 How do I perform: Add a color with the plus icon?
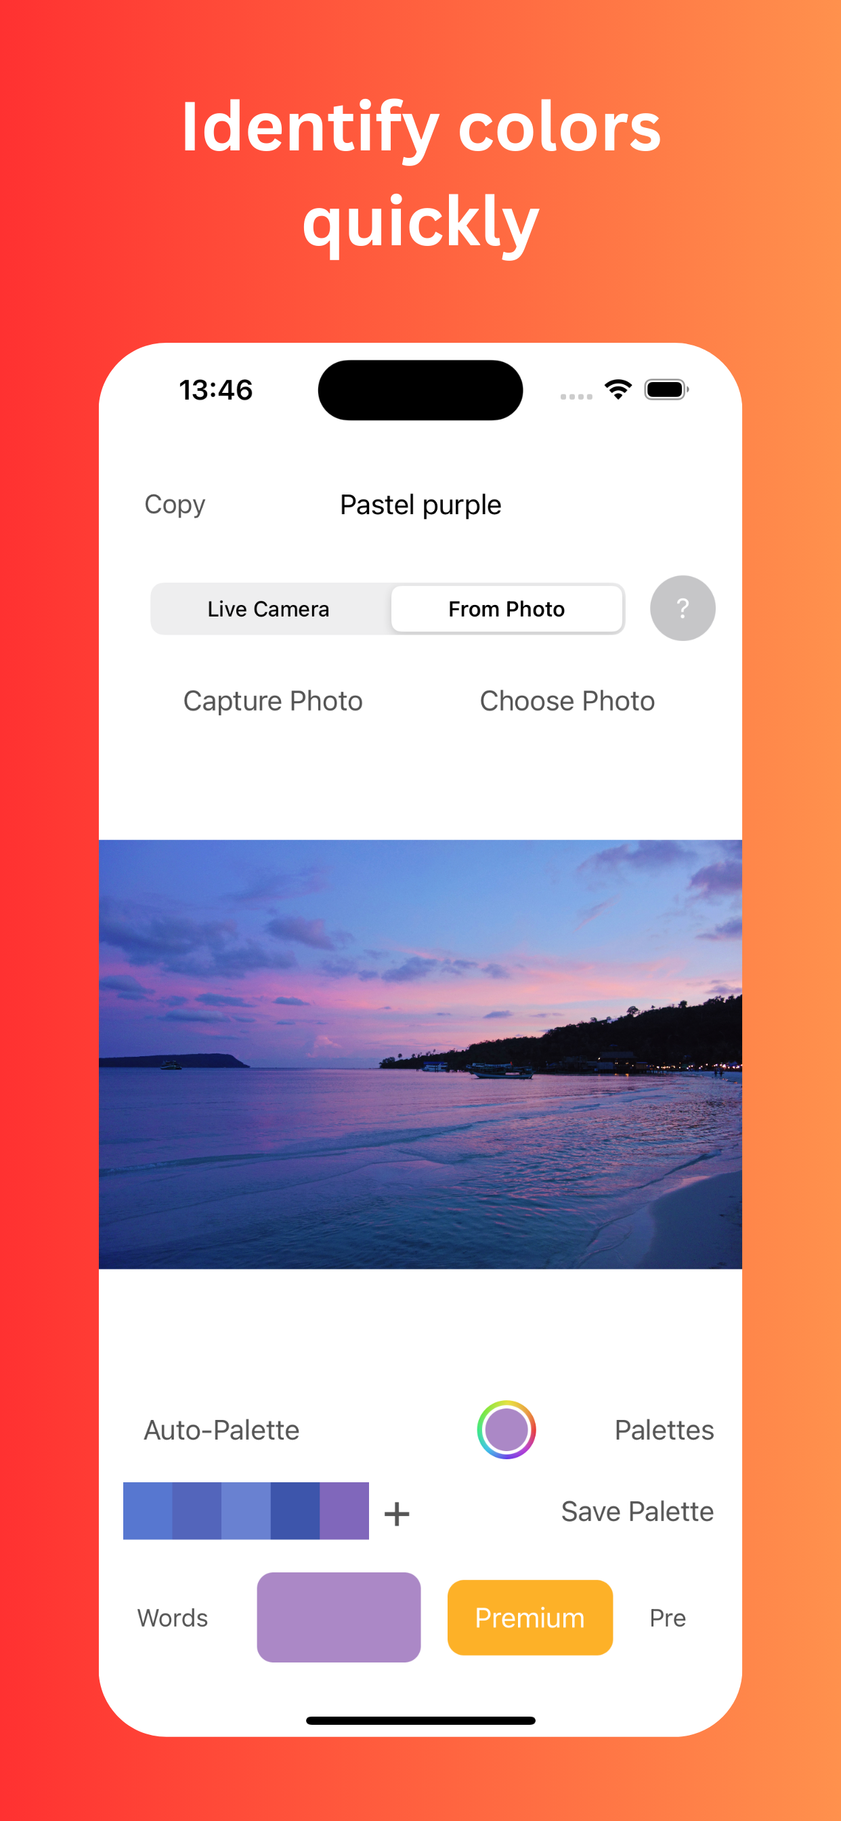[397, 1513]
